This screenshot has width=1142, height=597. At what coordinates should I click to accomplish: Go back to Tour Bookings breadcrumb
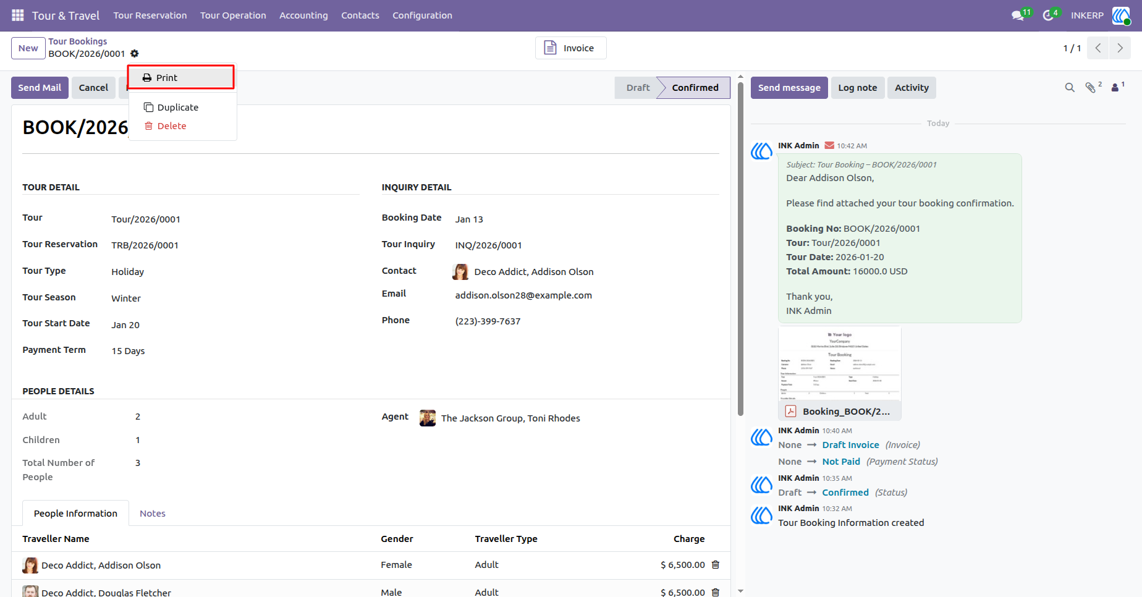(78, 41)
